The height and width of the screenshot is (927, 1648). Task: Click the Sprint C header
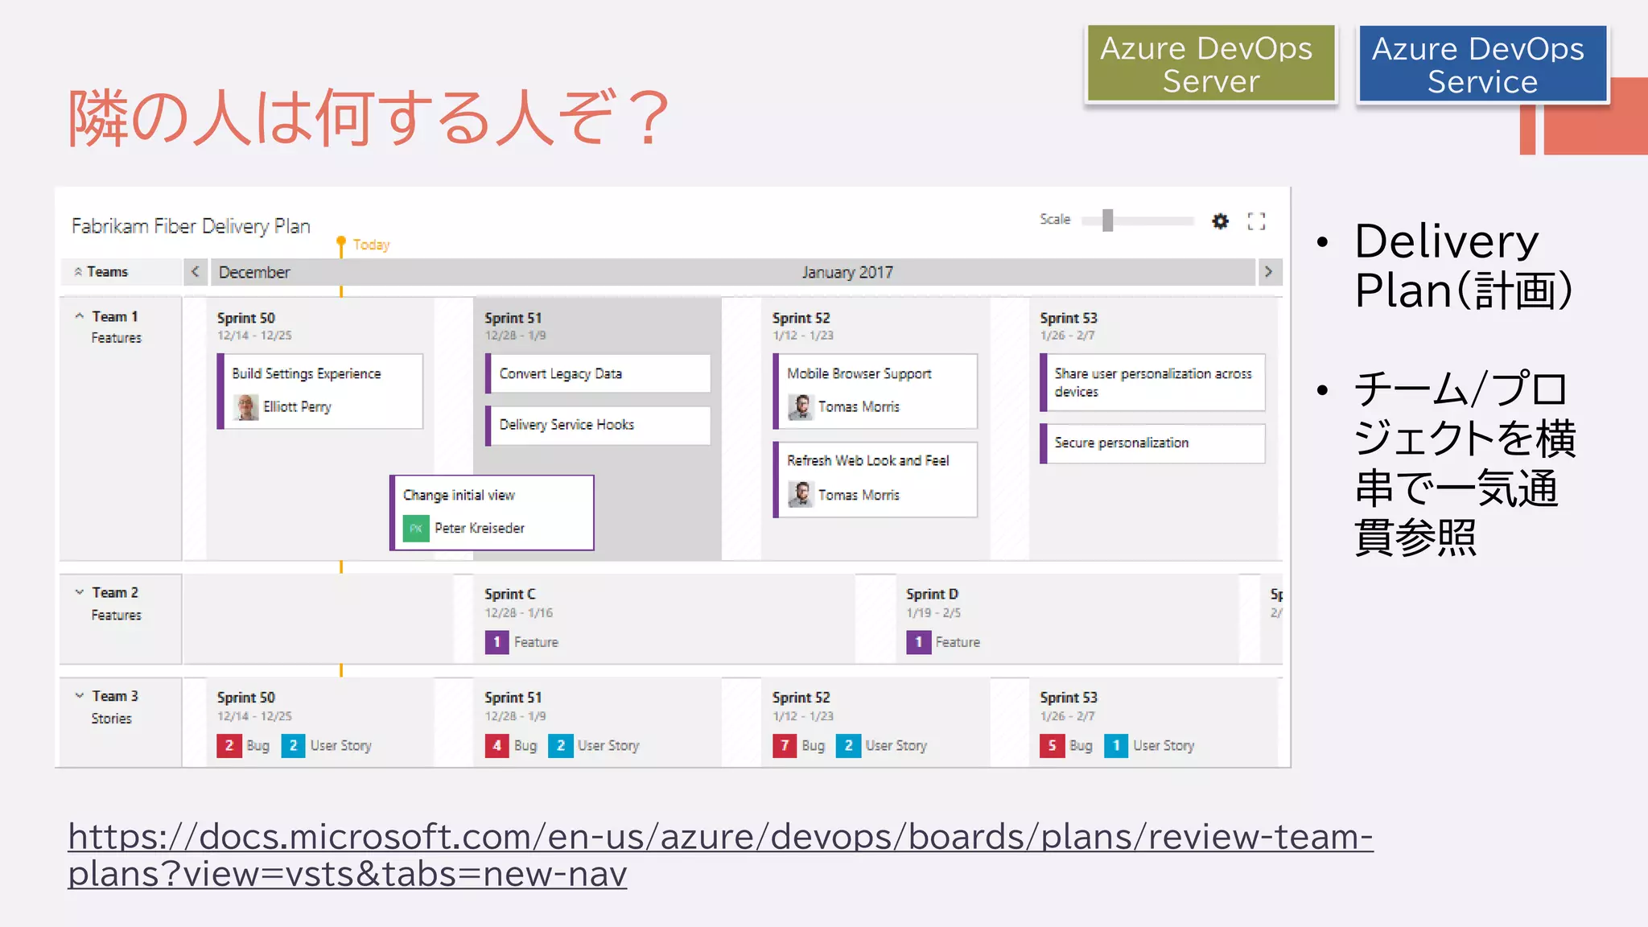[x=510, y=595]
